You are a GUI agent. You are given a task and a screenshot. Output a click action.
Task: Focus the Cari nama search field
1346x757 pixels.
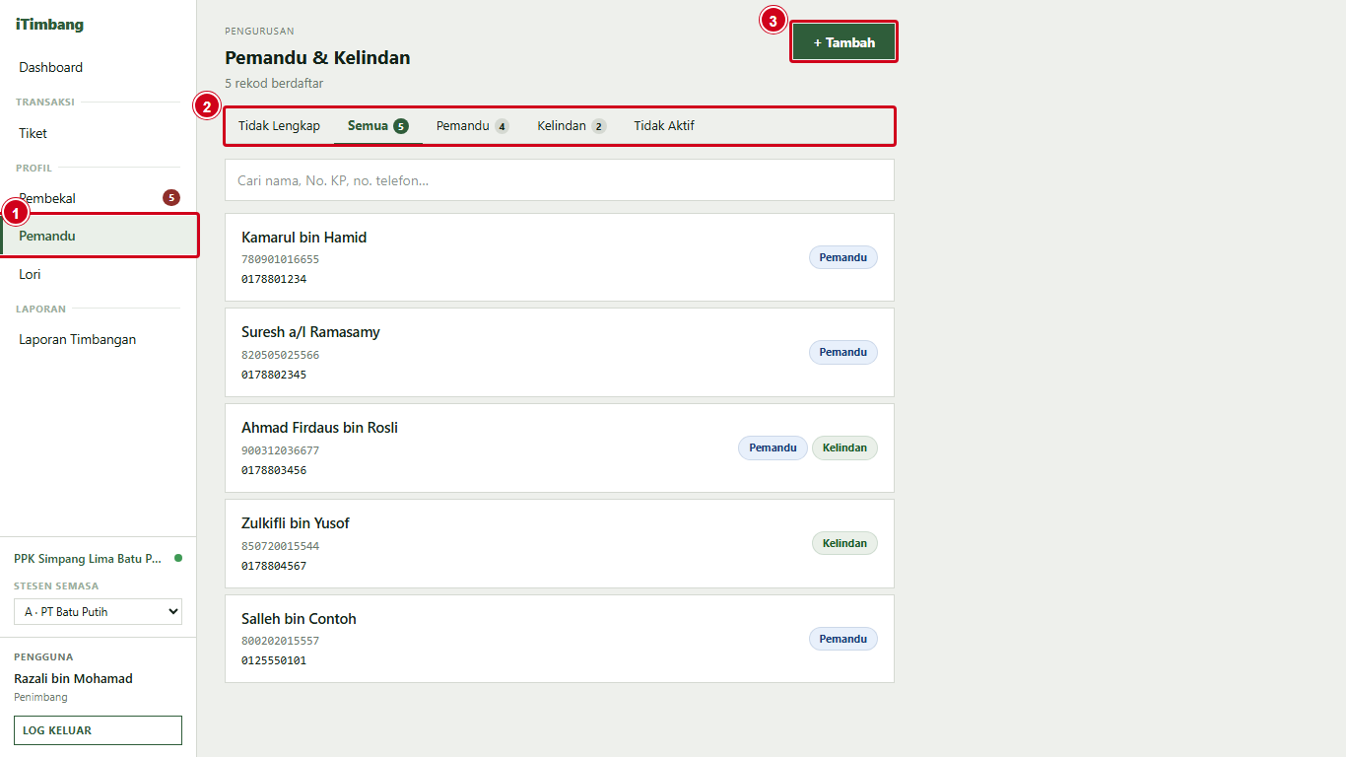pyautogui.click(x=560, y=180)
